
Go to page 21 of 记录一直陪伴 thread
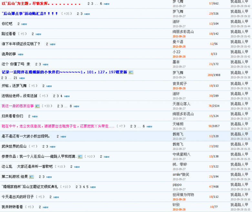[x=15, y=78]
